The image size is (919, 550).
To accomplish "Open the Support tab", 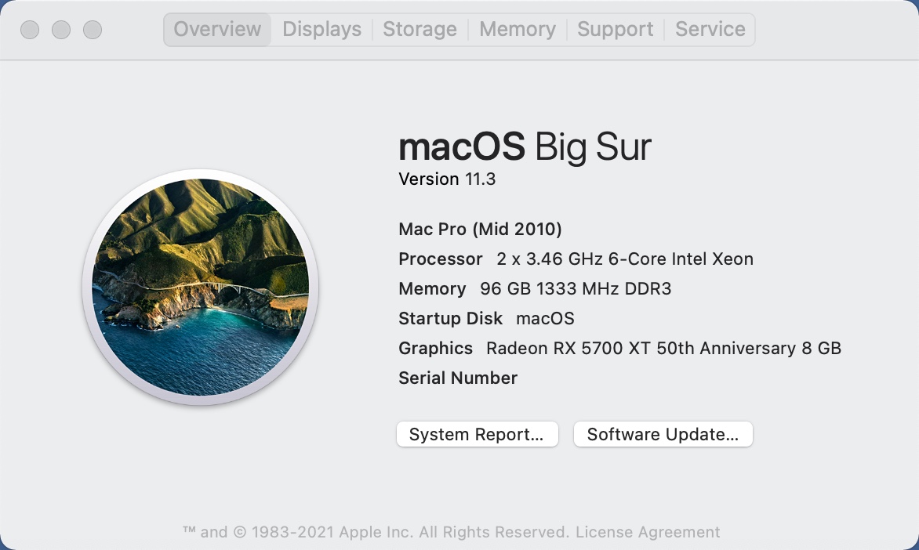I will click(x=616, y=29).
